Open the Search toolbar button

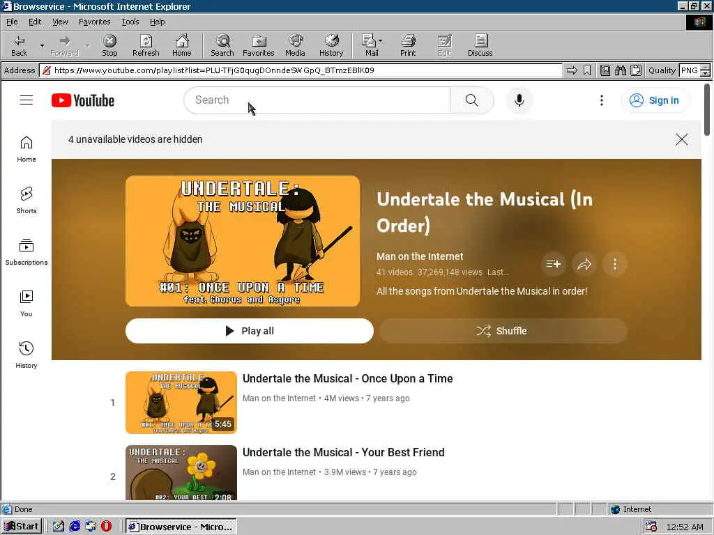coord(222,45)
